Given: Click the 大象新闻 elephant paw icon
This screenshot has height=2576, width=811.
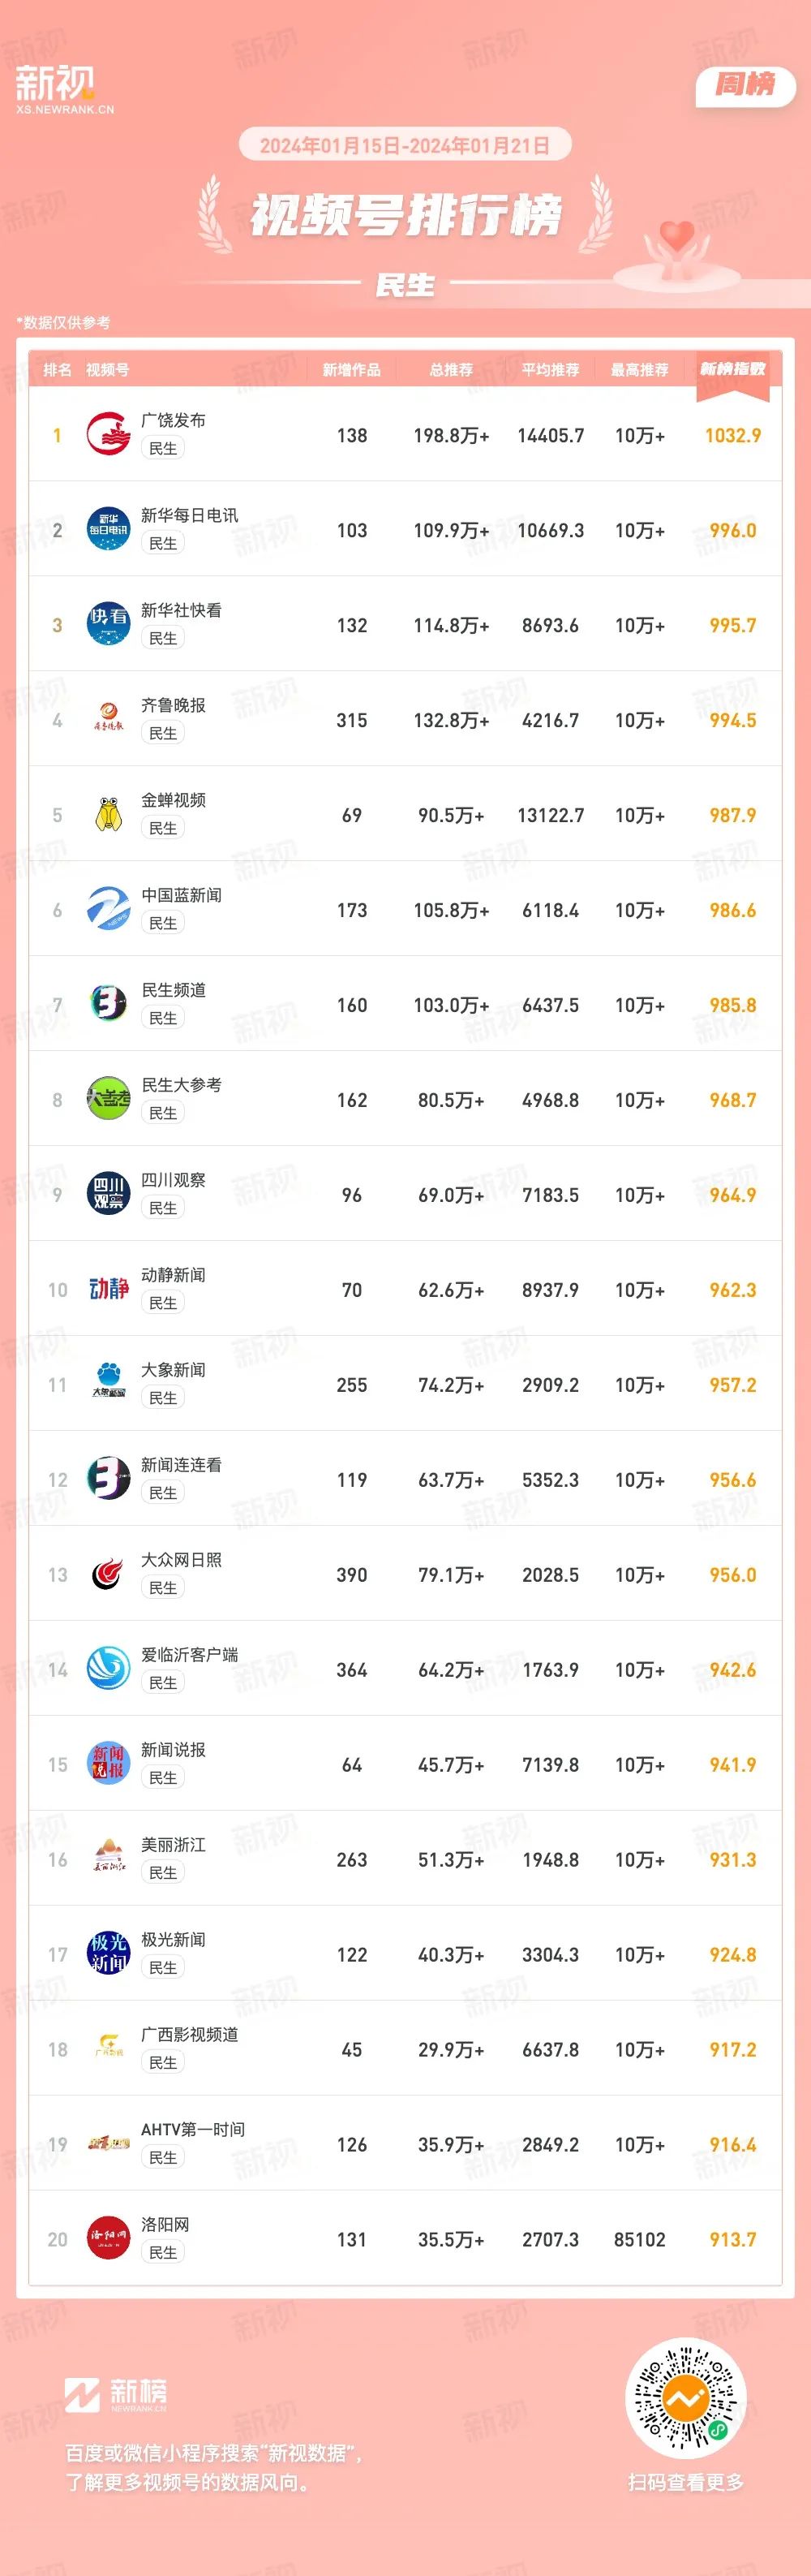Looking at the screenshot, I should click(x=108, y=1384).
